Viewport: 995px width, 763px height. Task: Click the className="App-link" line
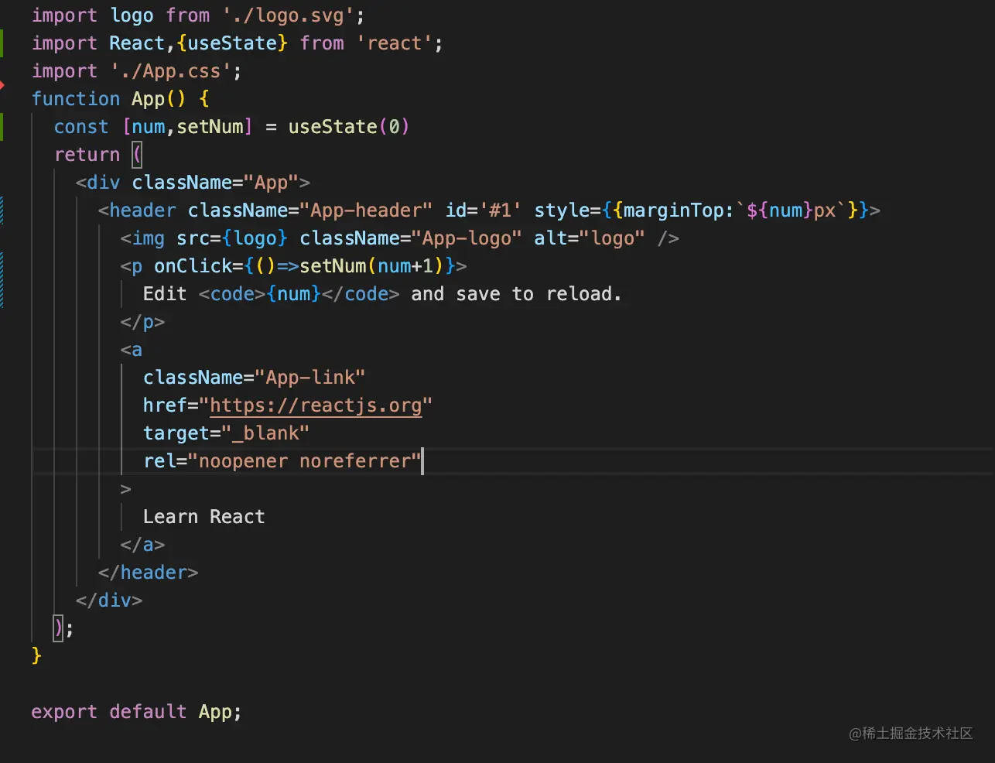254,378
